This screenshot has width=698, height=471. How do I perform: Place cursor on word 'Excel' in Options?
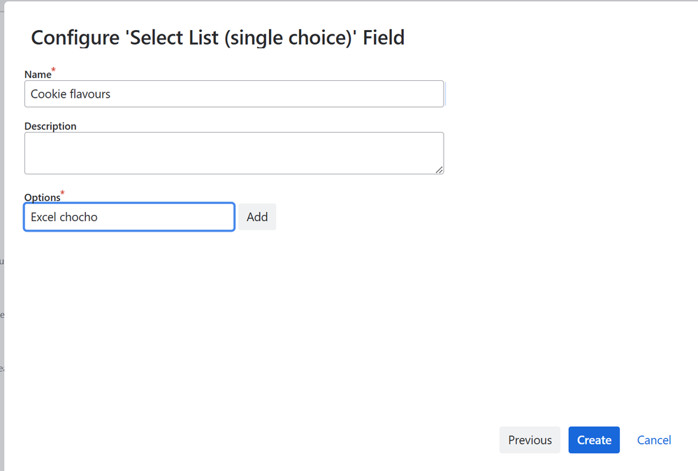coord(43,217)
